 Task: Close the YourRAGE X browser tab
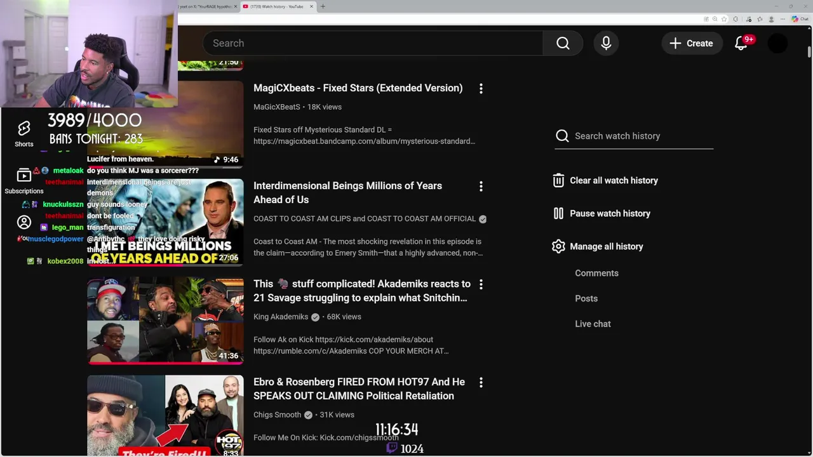pos(236,6)
